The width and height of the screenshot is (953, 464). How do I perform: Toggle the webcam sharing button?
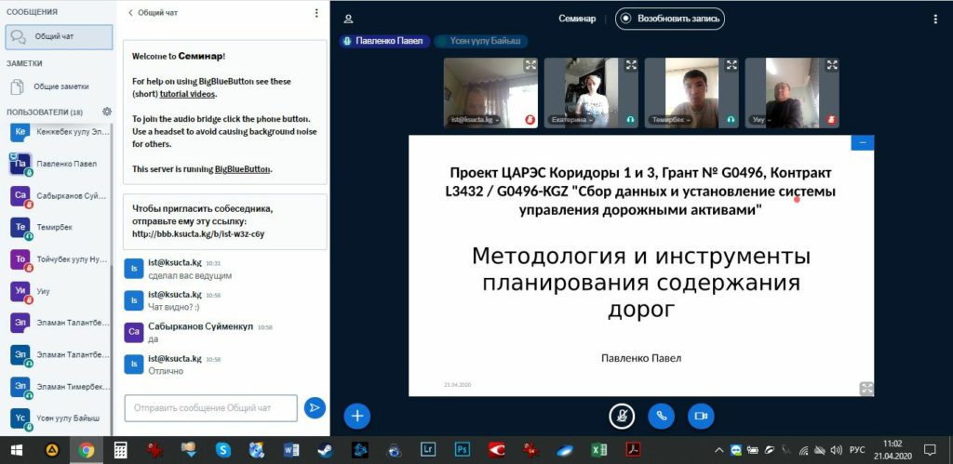[701, 416]
